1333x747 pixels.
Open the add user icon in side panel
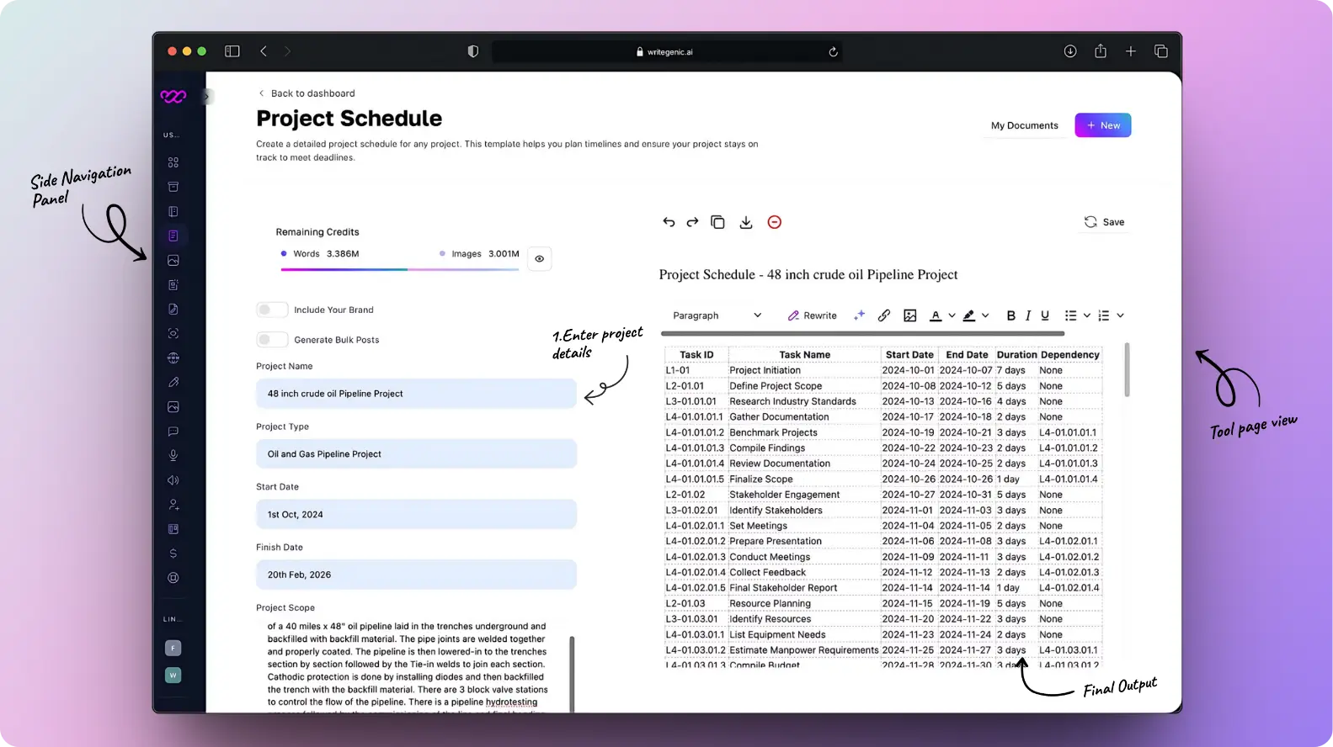173,505
